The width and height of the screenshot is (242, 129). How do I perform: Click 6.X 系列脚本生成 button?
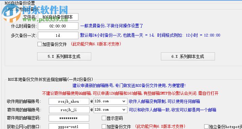[188, 56]
